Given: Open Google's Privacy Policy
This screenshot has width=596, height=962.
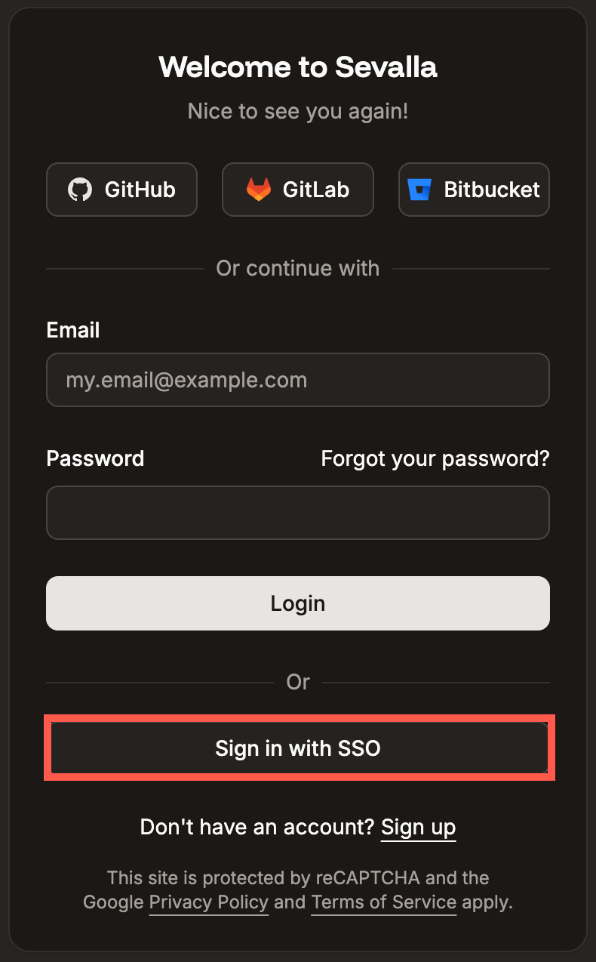Looking at the screenshot, I should 208,902.
